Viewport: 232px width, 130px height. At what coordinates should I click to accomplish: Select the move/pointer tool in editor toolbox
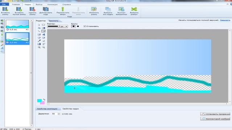pos(39,25)
